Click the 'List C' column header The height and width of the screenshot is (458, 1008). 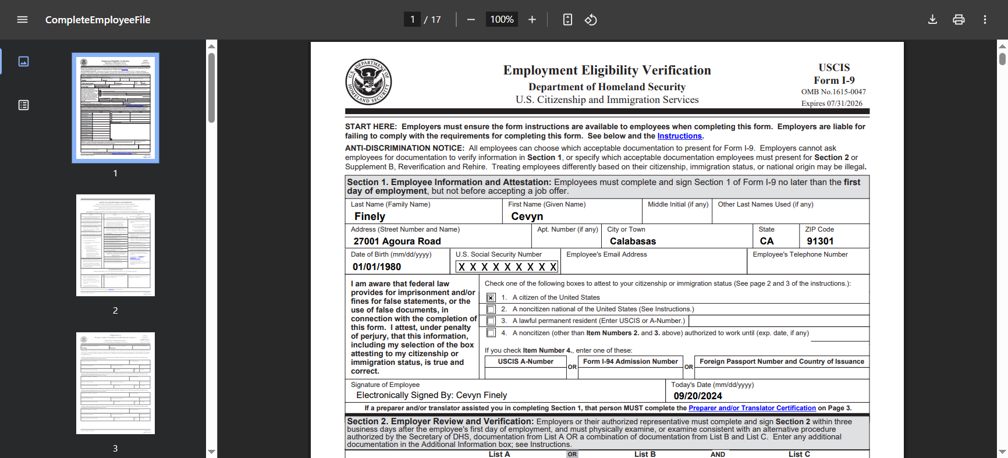click(x=799, y=454)
